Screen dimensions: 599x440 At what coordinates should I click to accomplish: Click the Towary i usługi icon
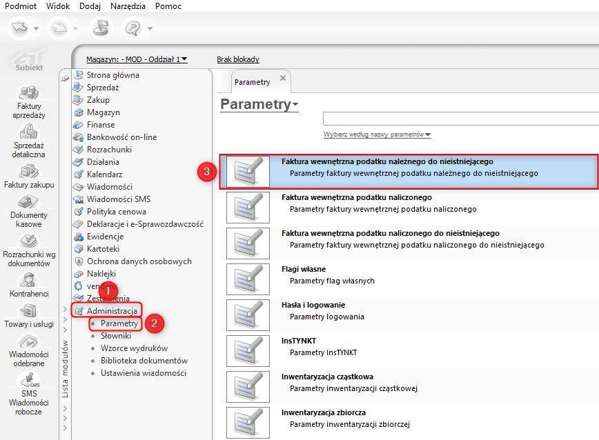tap(29, 311)
